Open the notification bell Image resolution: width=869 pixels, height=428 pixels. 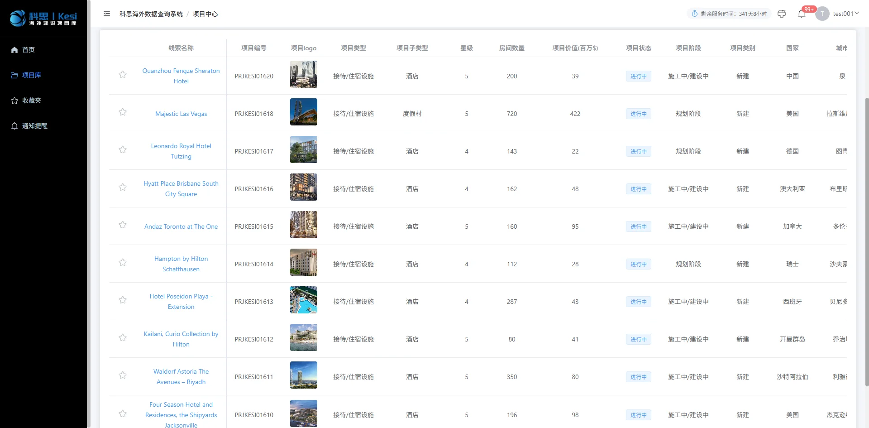coord(801,14)
